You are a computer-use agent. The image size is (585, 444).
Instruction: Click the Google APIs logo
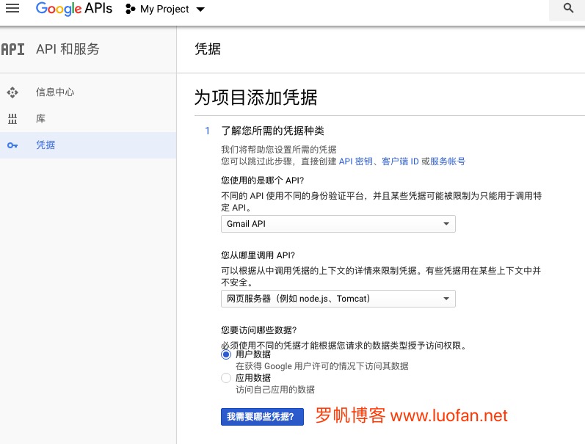click(x=74, y=9)
